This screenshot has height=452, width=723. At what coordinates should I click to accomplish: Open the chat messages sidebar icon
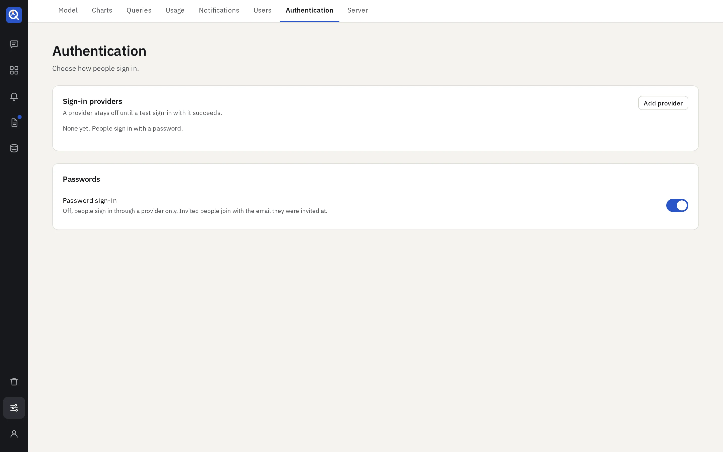coord(14,44)
